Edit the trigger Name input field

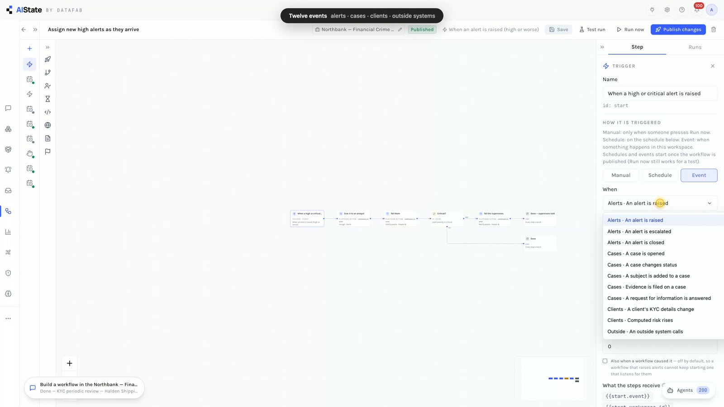click(x=660, y=94)
